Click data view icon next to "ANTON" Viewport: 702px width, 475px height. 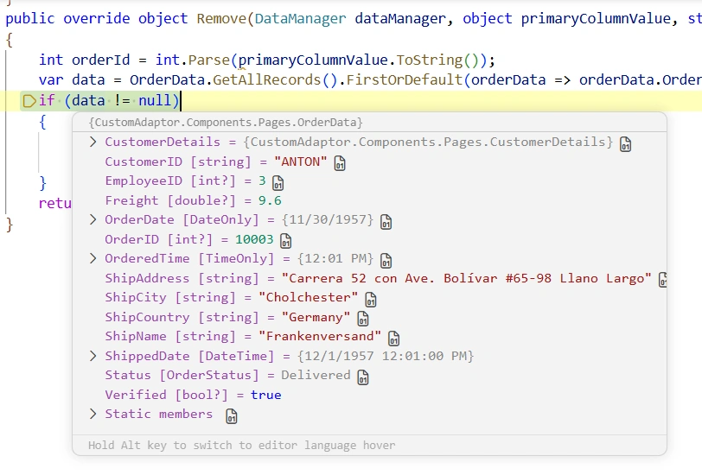point(340,163)
